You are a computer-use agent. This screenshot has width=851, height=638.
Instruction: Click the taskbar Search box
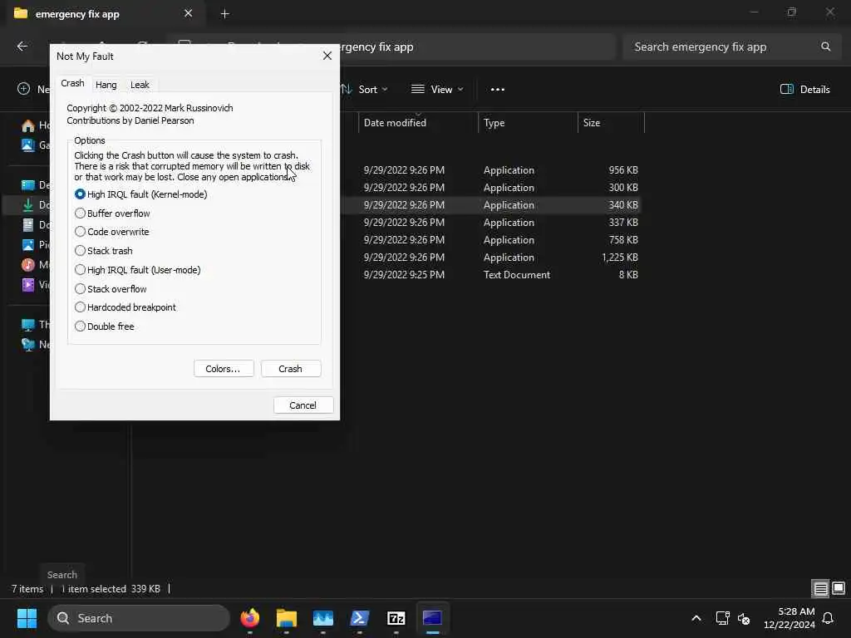pyautogui.click(x=139, y=618)
